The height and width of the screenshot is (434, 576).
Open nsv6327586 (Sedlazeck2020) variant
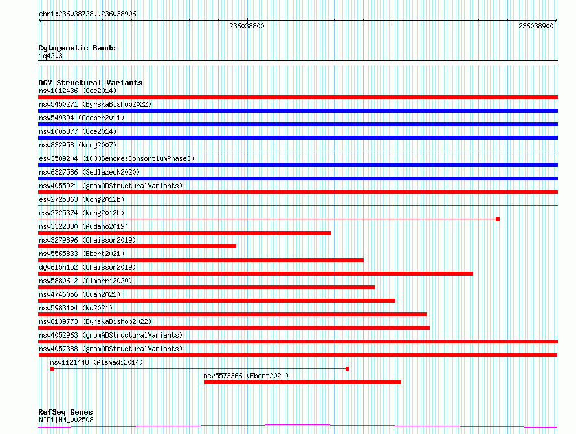[89, 172]
